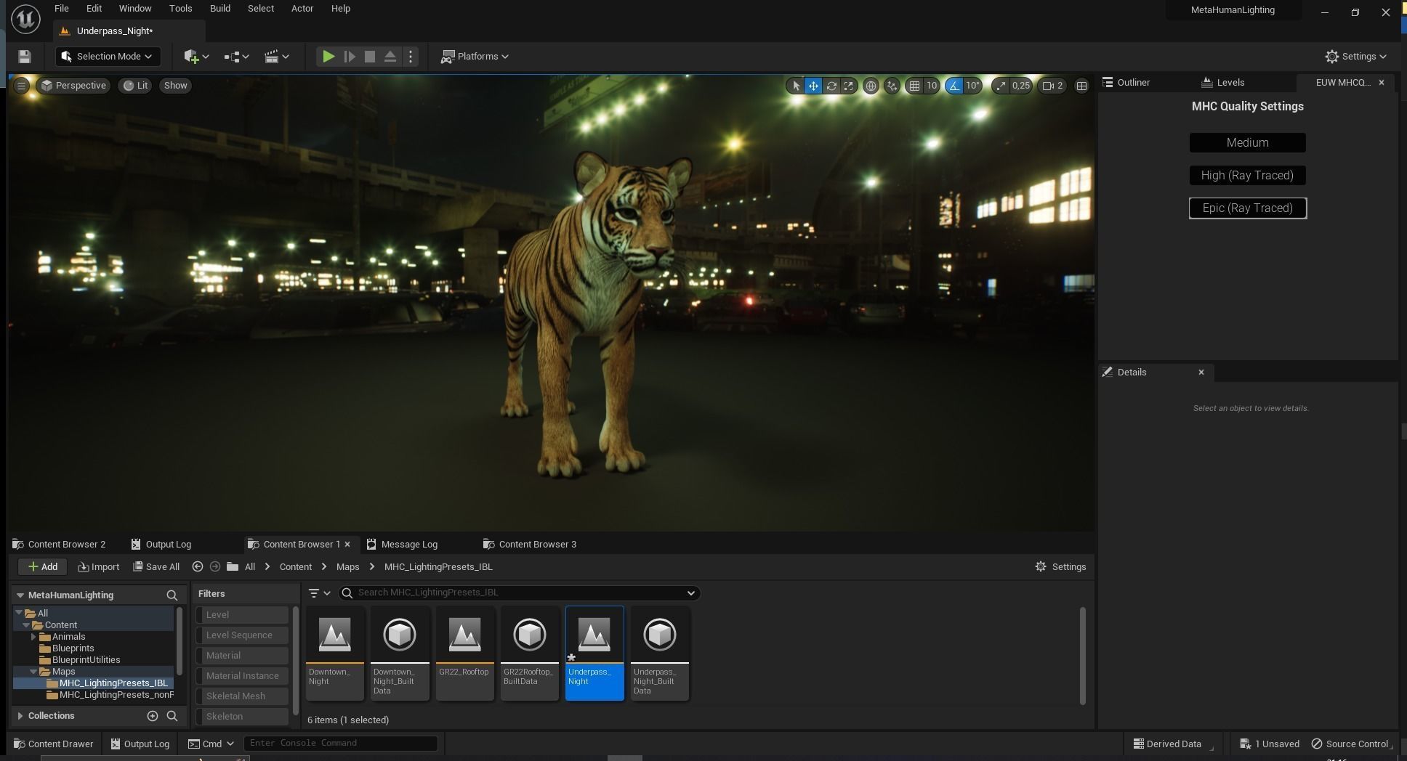Open the Tools menu
1407x761 pixels.
point(180,9)
